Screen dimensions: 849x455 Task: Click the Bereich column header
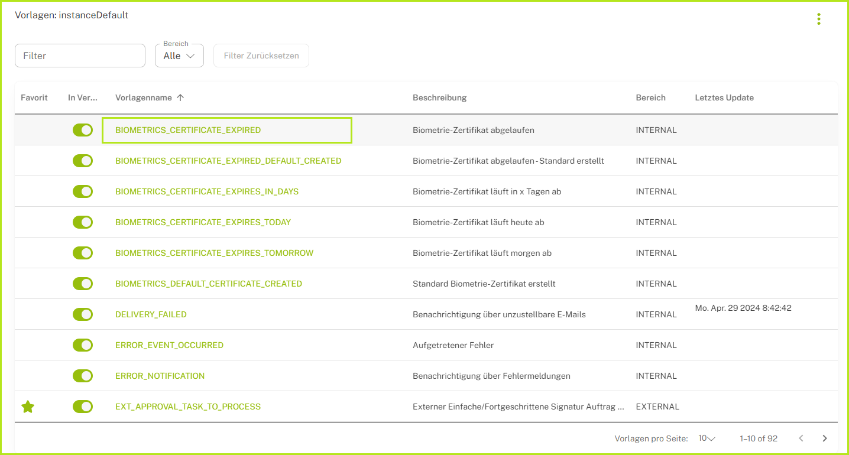pyautogui.click(x=650, y=97)
